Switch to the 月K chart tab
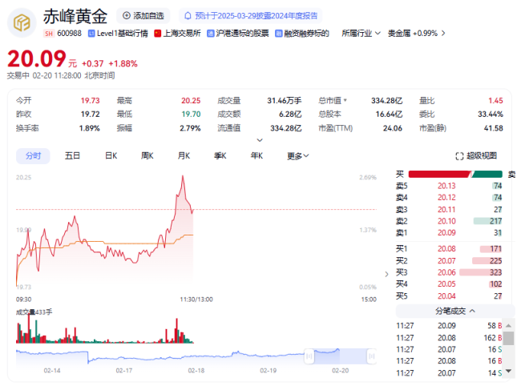The image size is (521, 390). [184, 155]
